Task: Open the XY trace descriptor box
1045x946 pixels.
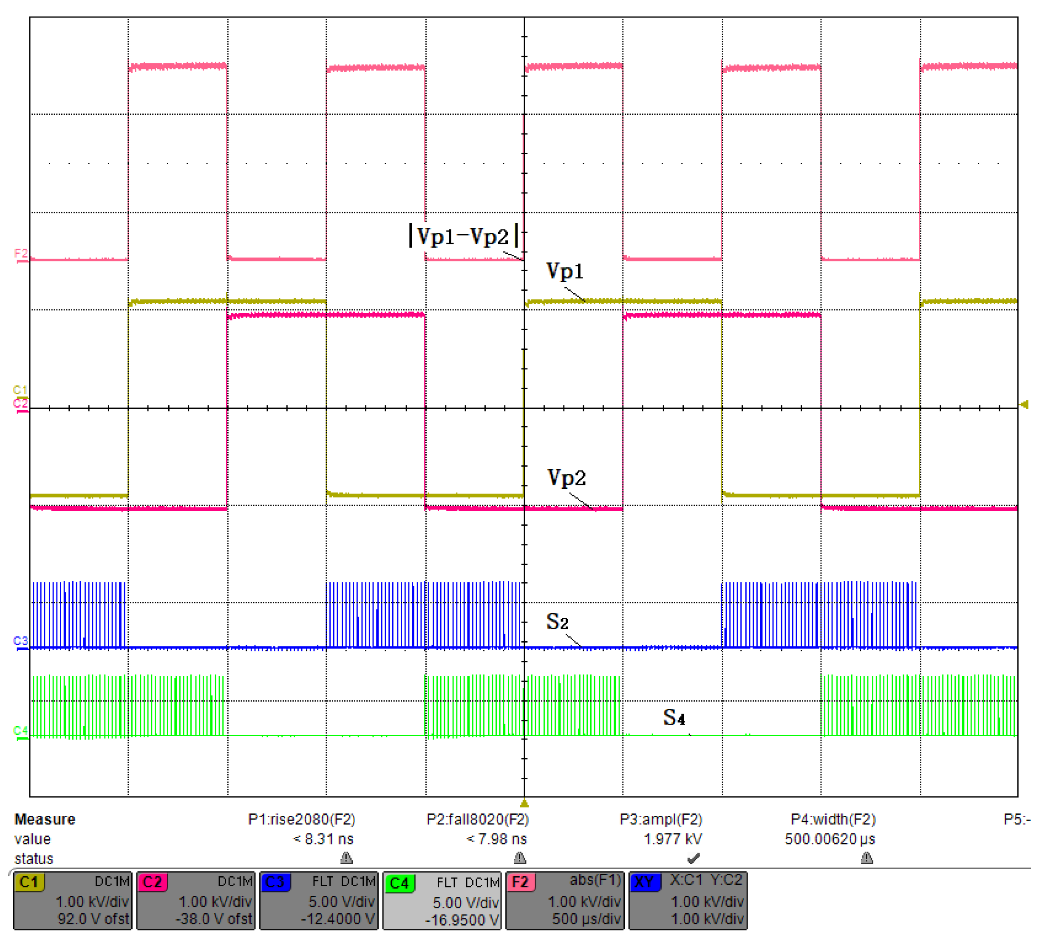Action: pos(688,901)
